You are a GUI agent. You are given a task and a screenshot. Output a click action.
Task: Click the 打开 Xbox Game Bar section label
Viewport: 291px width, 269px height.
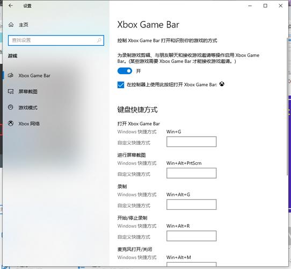139,124
